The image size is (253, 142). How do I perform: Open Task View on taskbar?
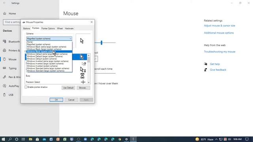coord(23,139)
